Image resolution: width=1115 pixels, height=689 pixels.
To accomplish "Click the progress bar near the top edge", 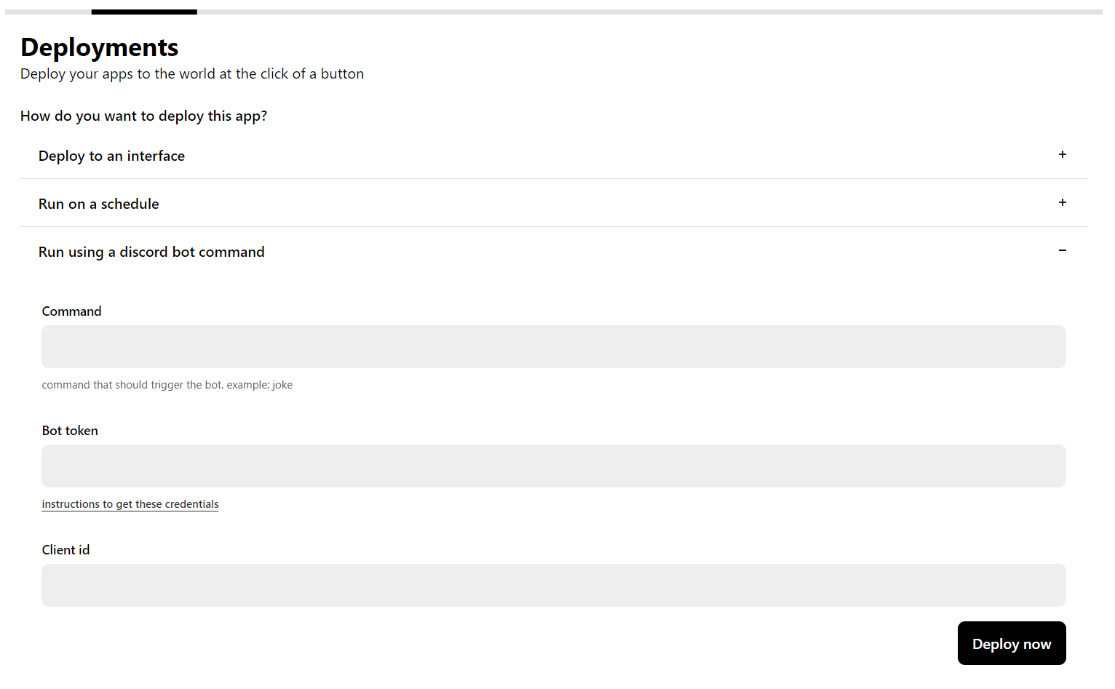I will (x=509, y=9).
